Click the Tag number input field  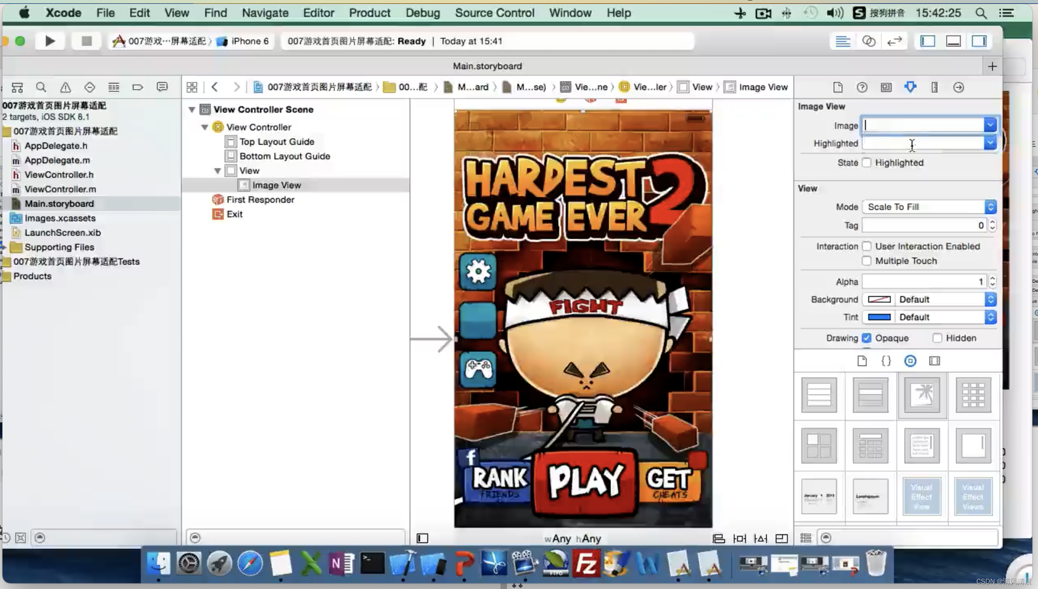pos(924,225)
